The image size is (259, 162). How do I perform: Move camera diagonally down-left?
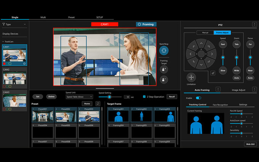(x=194, y=61)
